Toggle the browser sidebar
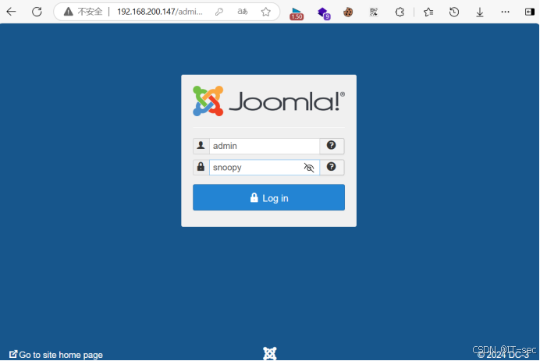The width and height of the screenshot is (540, 361). pyautogui.click(x=530, y=12)
